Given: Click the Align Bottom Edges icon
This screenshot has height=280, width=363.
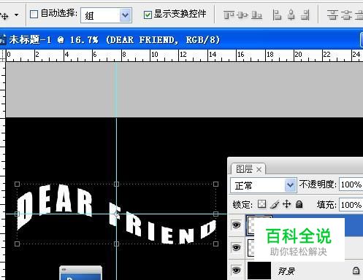Looking at the screenshot, I should tap(256, 15).
